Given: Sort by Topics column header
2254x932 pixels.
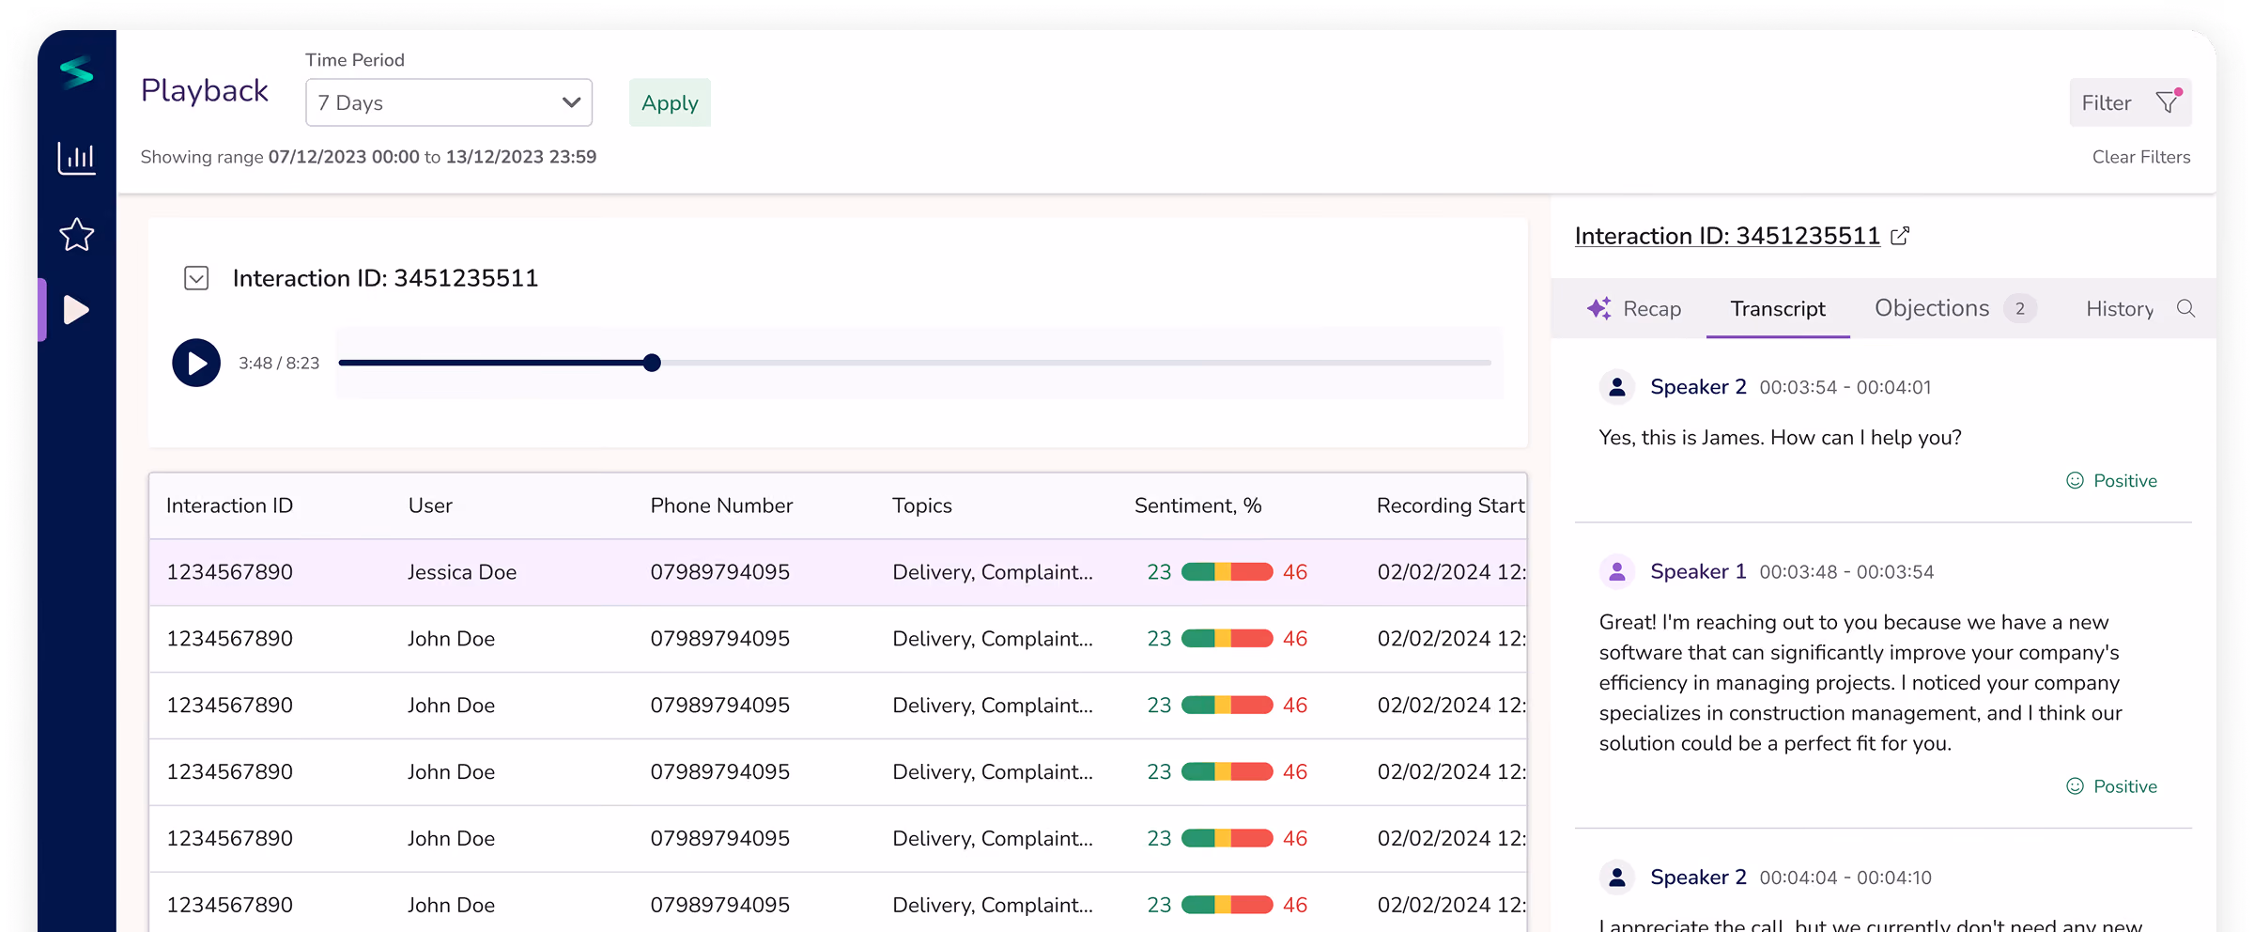Looking at the screenshot, I should point(922,505).
